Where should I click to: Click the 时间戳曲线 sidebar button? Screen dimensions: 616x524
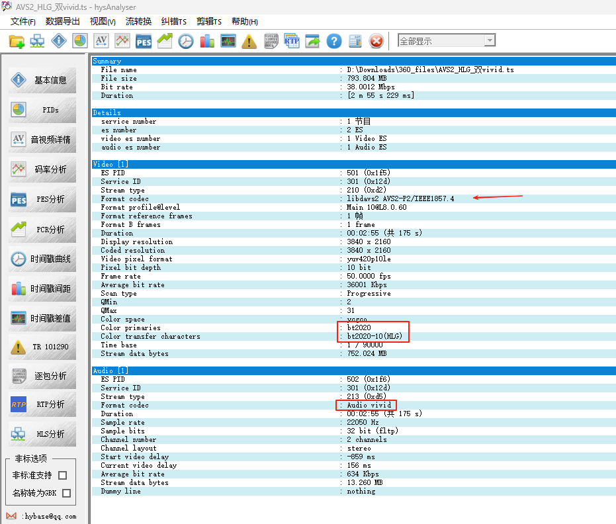[x=42, y=259]
